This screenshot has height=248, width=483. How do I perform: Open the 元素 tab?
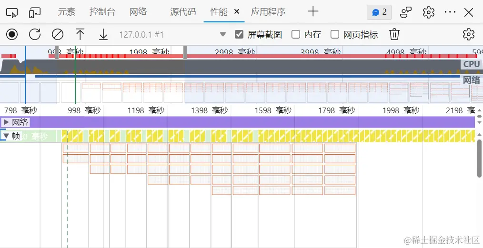[67, 12]
